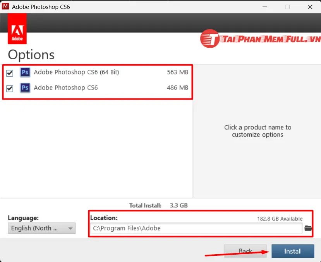The width and height of the screenshot is (321, 262).
Task: Click the Ps icon next to Adobe Photoshop CS6
Action: pyautogui.click(x=25, y=88)
